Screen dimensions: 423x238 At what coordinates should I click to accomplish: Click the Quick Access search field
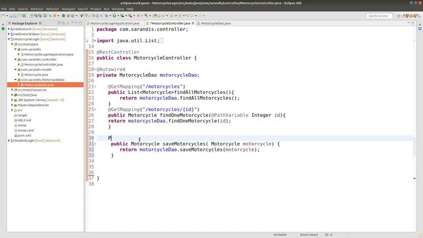(x=379, y=16)
